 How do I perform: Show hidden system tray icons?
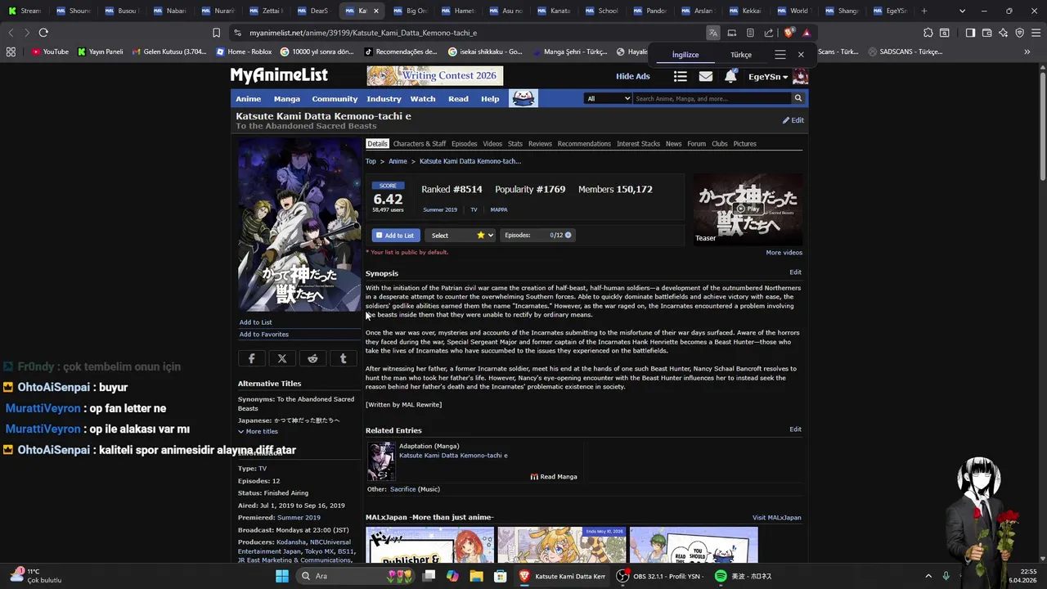coord(928,576)
